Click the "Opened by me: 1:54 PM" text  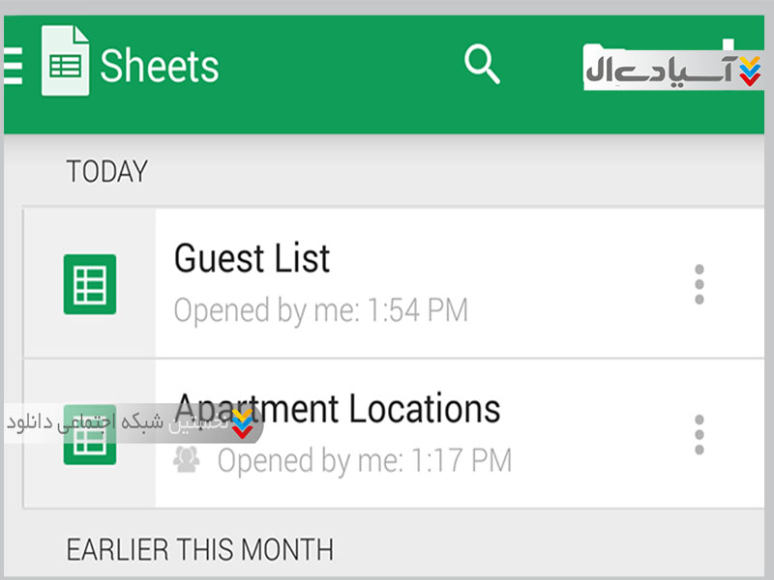[x=320, y=311]
